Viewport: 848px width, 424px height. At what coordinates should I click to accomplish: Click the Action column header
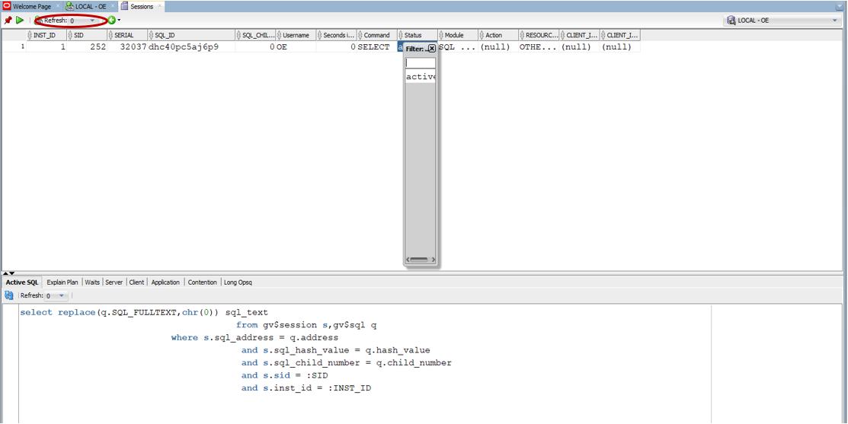click(x=498, y=35)
